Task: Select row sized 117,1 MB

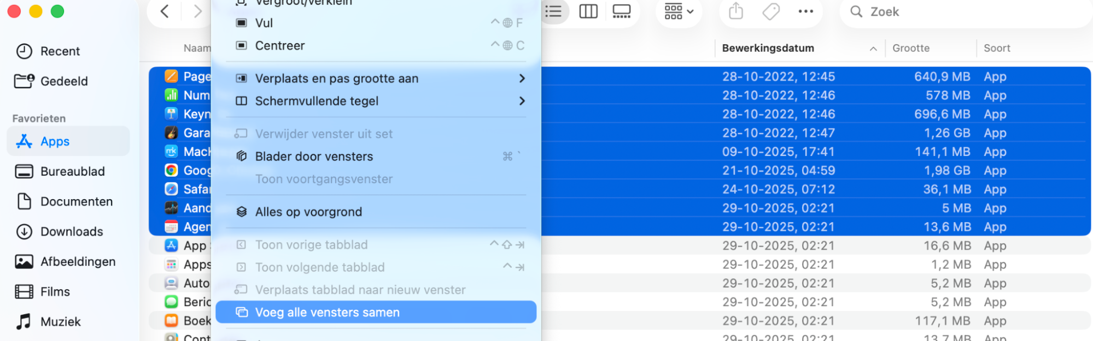Action: pyautogui.click(x=619, y=320)
